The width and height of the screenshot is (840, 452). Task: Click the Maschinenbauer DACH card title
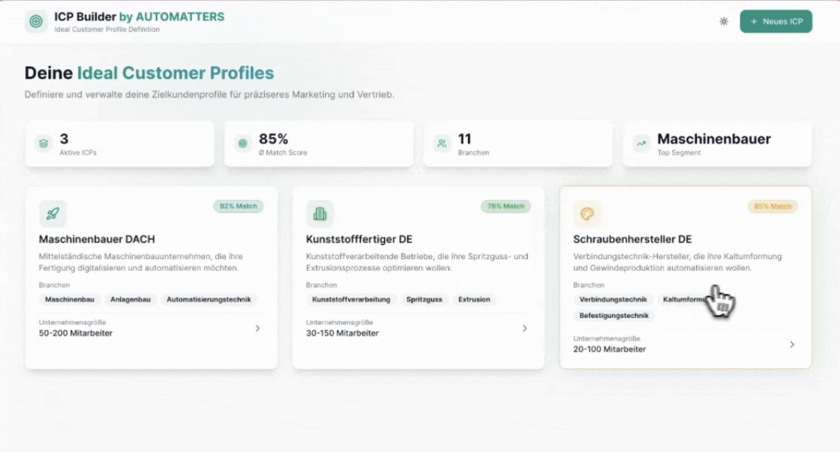pyautogui.click(x=97, y=239)
